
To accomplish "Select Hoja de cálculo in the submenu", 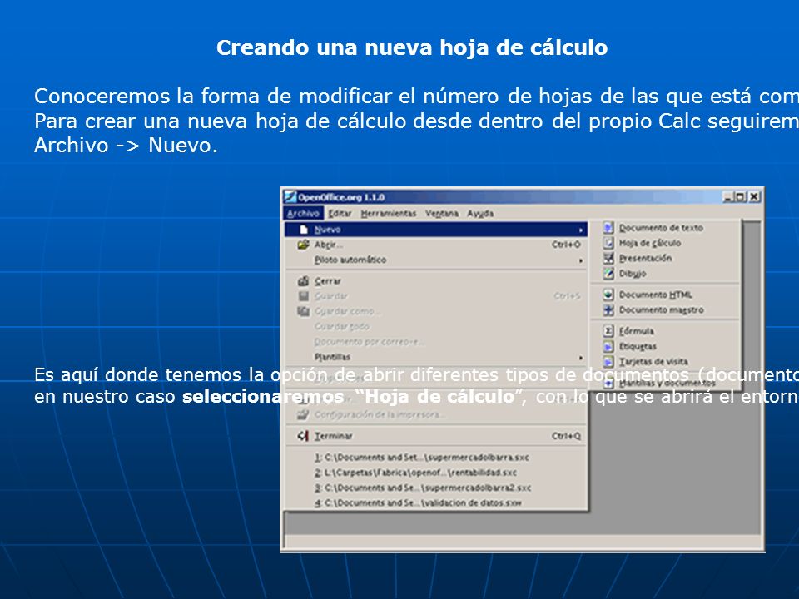I will point(666,243).
